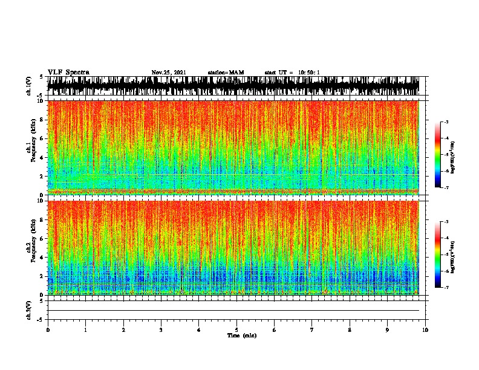Click the ch.2 Frequency (kHz) axis label
Image resolution: width=479 pixels, height=370 pixels.
tap(31, 241)
